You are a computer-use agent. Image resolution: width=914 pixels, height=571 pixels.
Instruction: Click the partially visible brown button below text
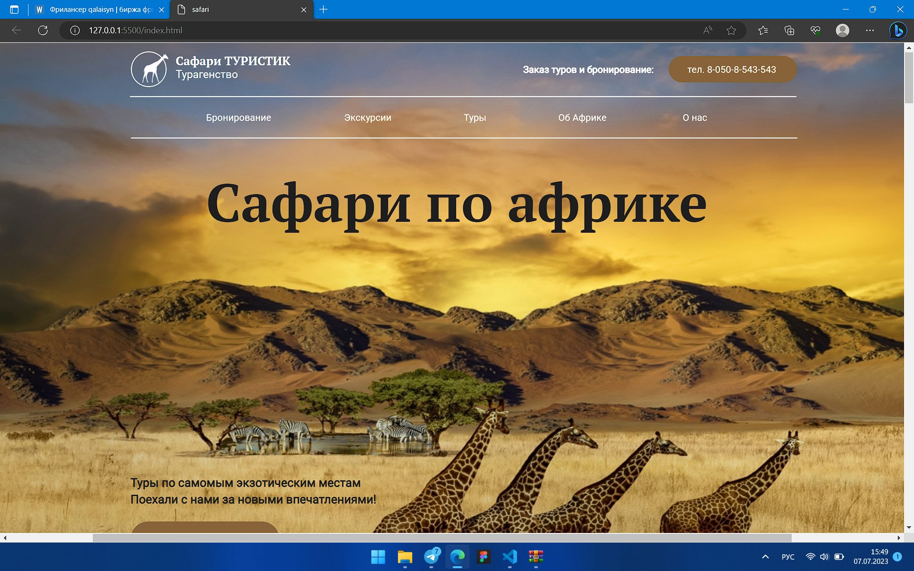point(205,527)
